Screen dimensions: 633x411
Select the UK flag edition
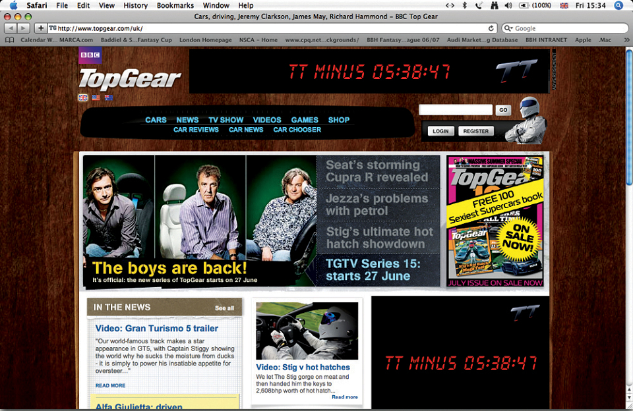83,97
